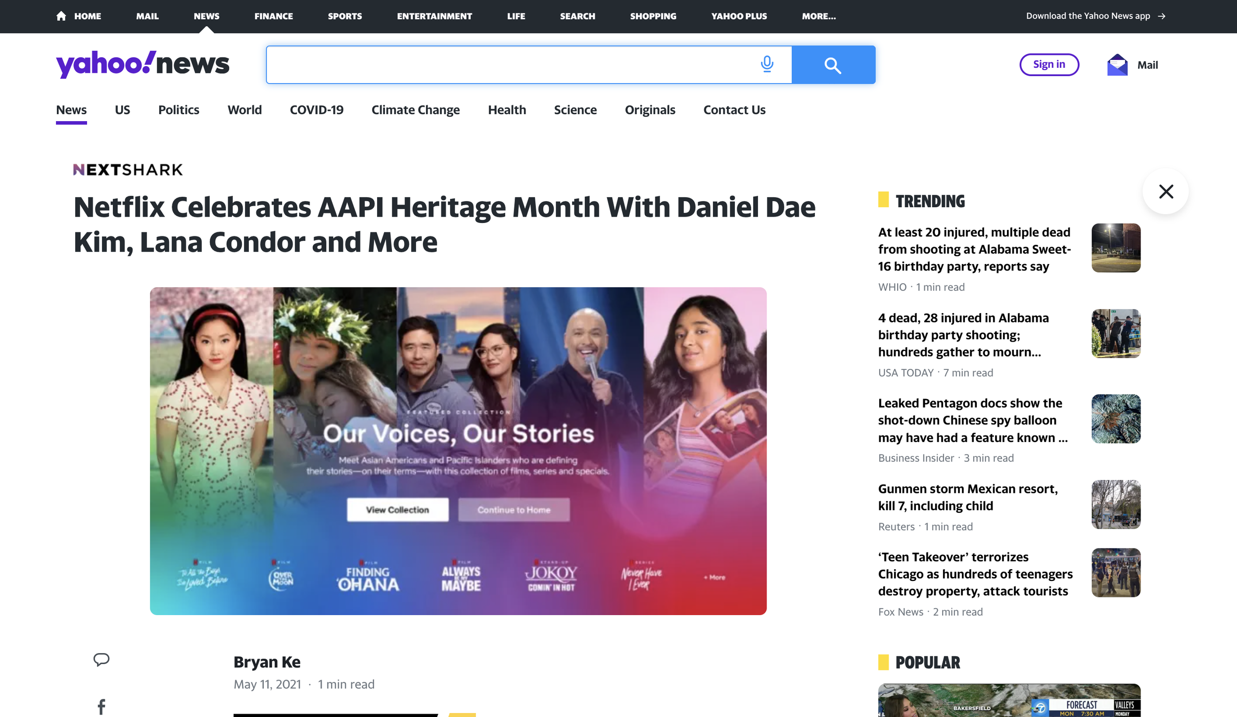The height and width of the screenshot is (717, 1237).
Task: Click the weather forecast thumbnail under Popular
Action: (x=1009, y=700)
